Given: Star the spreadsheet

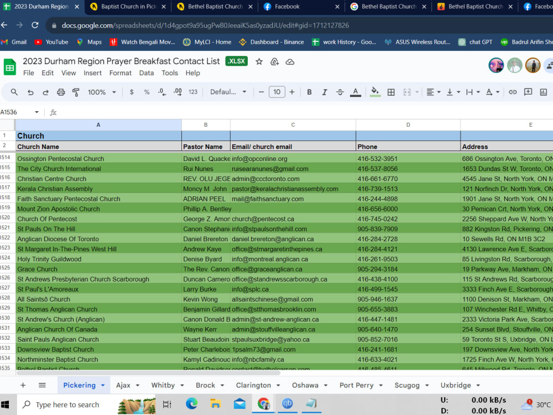Looking at the screenshot, I should [x=259, y=61].
